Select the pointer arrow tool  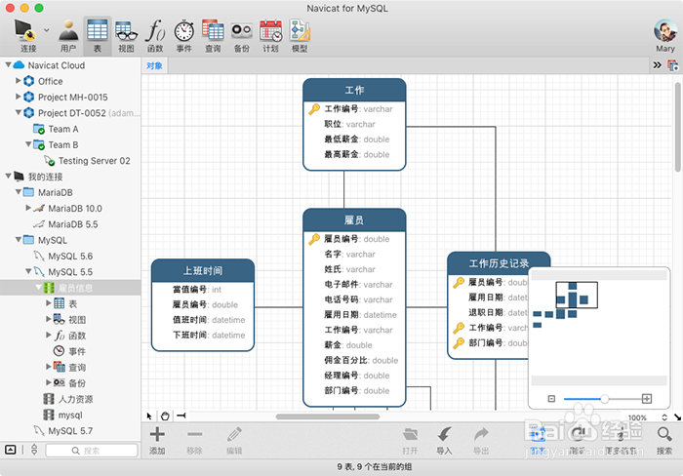tap(149, 416)
